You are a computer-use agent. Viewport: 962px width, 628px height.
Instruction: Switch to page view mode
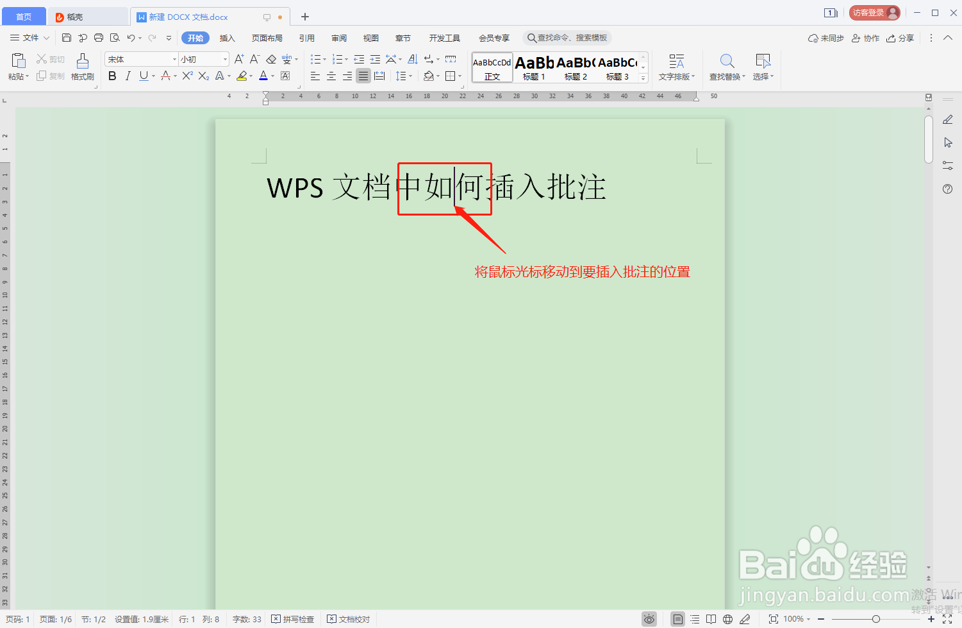tap(677, 619)
